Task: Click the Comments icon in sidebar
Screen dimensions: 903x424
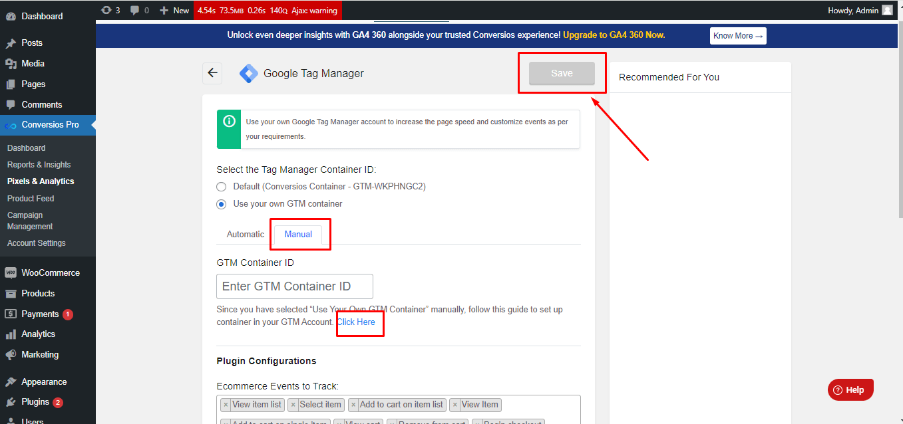Action: (11, 105)
